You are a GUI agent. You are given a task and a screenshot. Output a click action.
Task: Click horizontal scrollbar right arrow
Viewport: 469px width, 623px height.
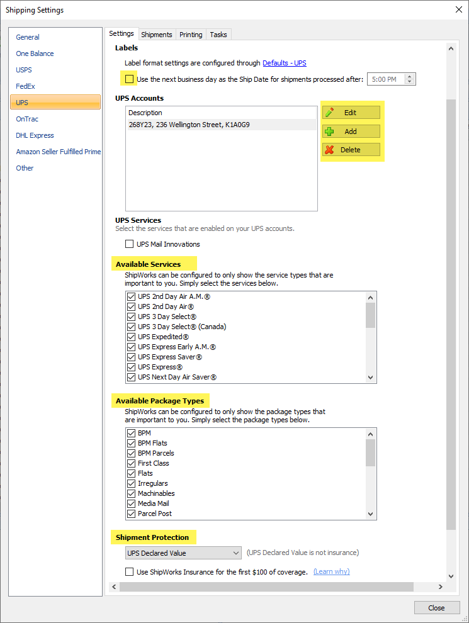click(x=441, y=587)
